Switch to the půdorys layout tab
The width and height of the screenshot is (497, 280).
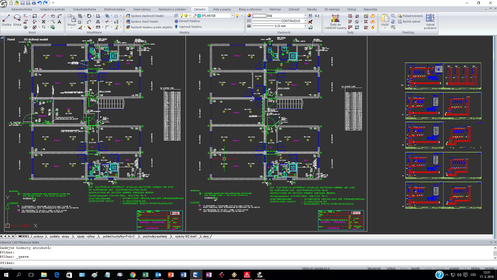[x=39, y=236]
